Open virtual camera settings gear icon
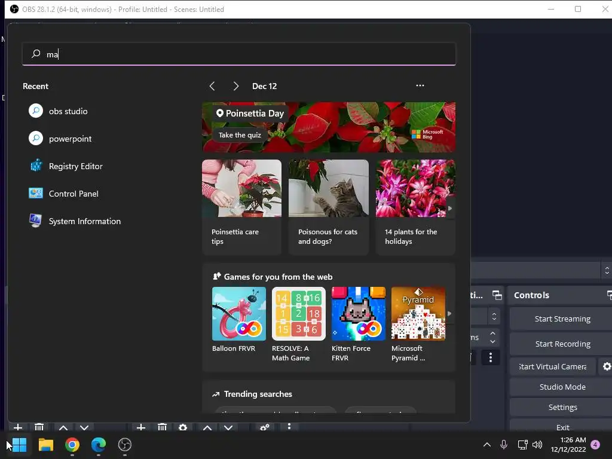This screenshot has height=459, width=612. 607,366
